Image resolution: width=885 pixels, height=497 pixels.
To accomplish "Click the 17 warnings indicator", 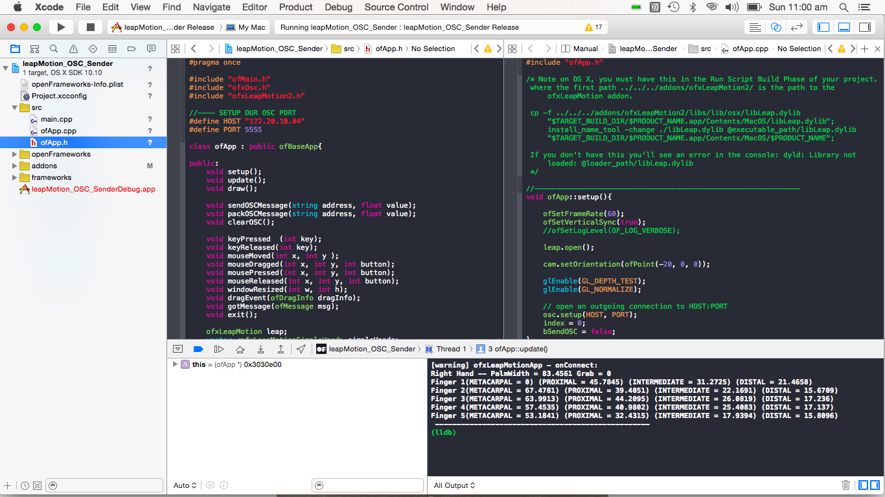I will coord(593,27).
